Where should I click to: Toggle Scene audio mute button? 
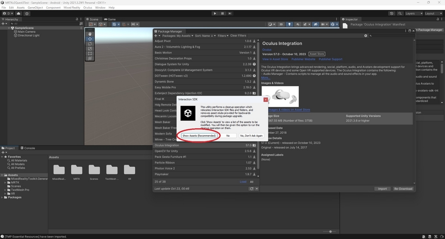point(298,24)
